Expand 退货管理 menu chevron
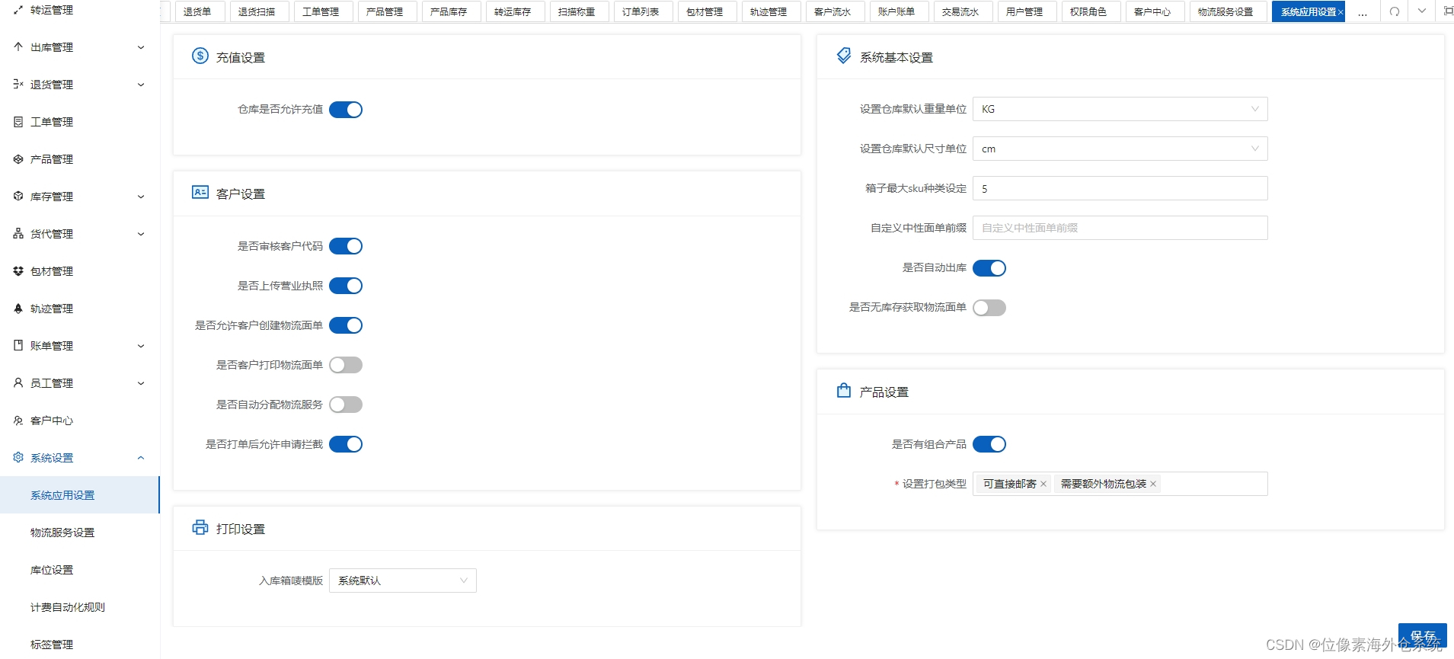The image size is (1454, 659). point(141,85)
